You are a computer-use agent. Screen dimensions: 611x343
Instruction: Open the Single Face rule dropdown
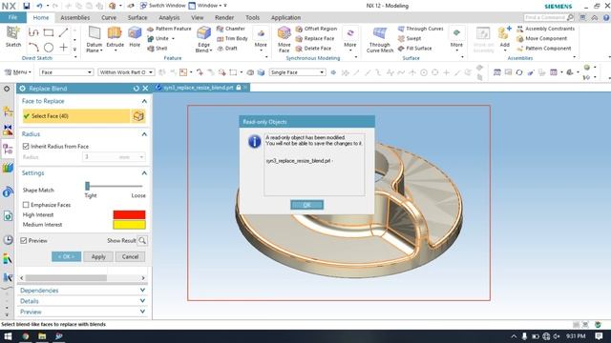coord(297,72)
